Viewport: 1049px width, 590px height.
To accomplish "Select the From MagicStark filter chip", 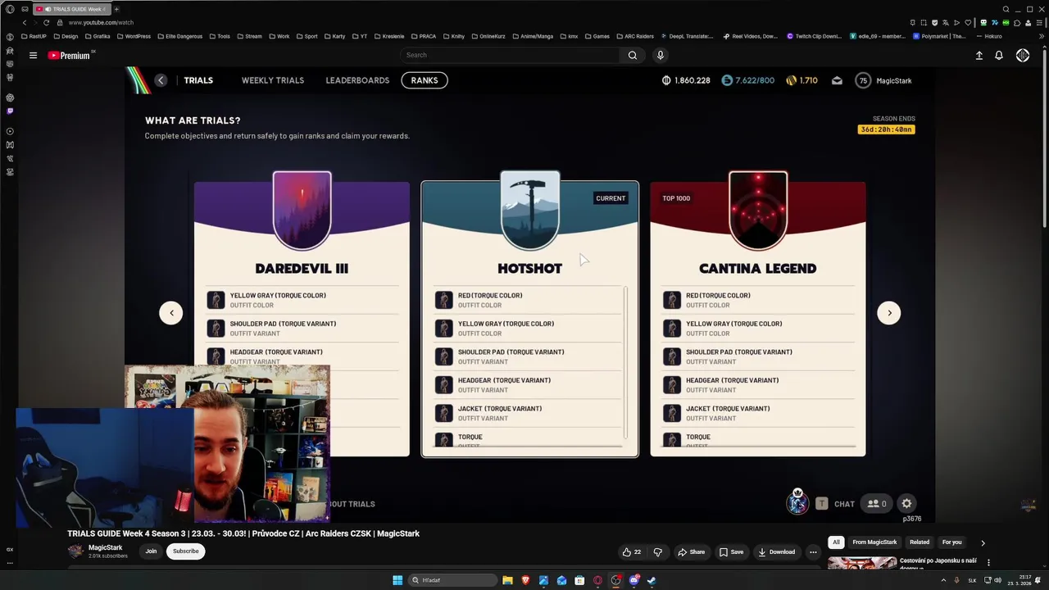I will (x=874, y=542).
